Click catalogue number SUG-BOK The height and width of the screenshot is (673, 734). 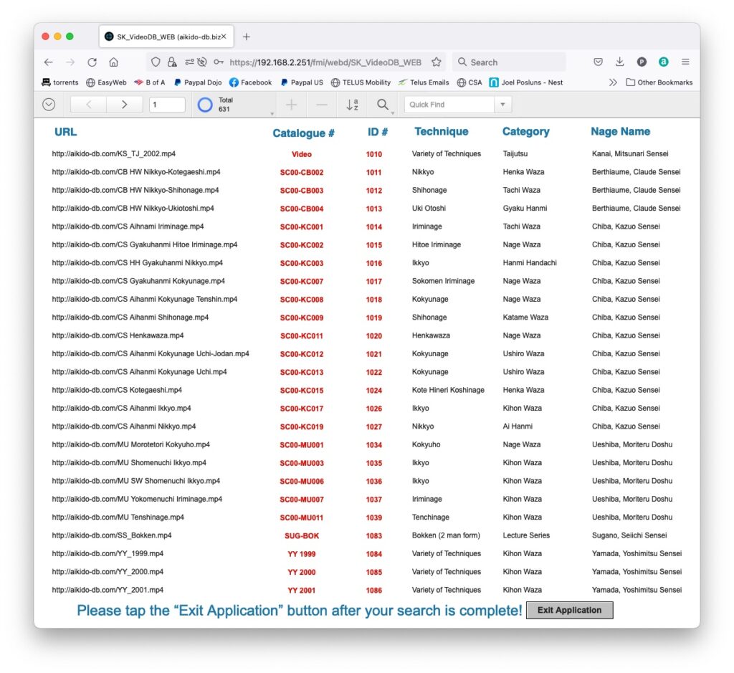click(x=302, y=536)
